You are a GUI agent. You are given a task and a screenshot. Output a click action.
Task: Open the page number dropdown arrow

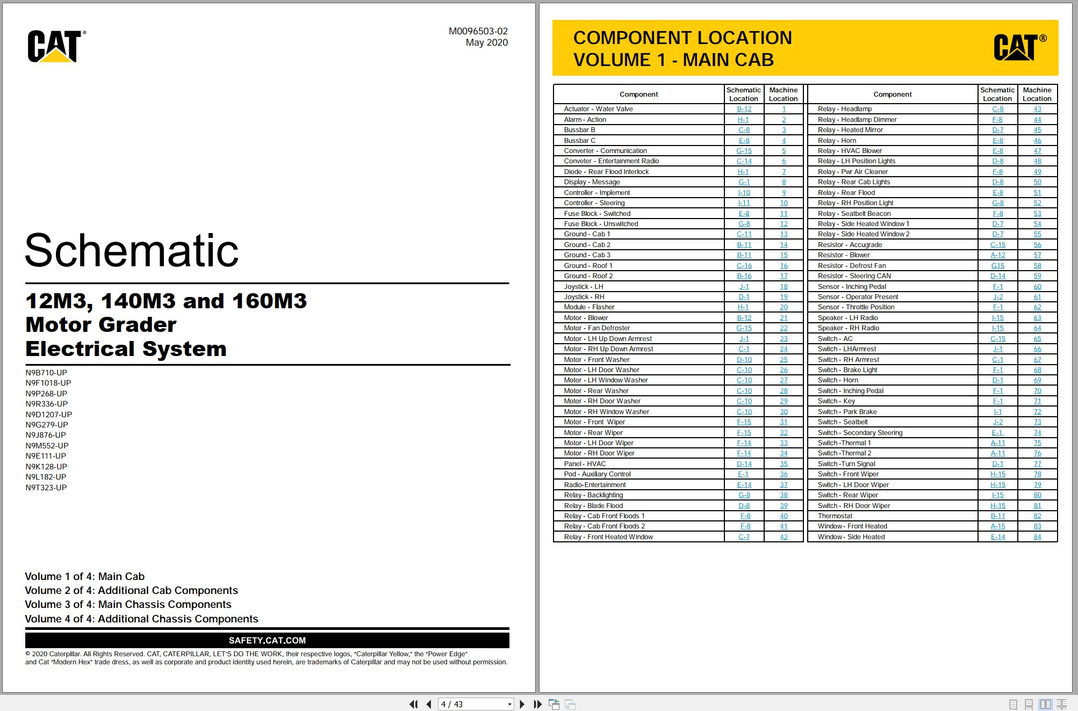pos(509,704)
